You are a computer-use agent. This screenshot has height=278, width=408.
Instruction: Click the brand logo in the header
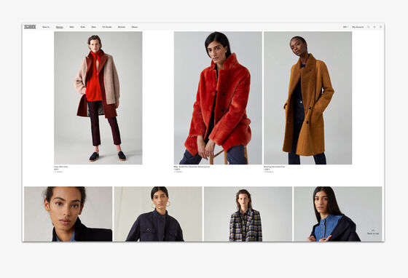pos(30,27)
